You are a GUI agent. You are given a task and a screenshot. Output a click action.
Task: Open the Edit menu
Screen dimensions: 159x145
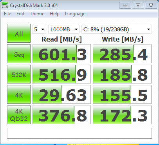(20, 14)
